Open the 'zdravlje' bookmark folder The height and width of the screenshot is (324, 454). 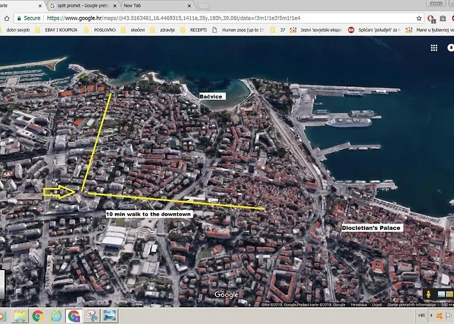[163, 30]
